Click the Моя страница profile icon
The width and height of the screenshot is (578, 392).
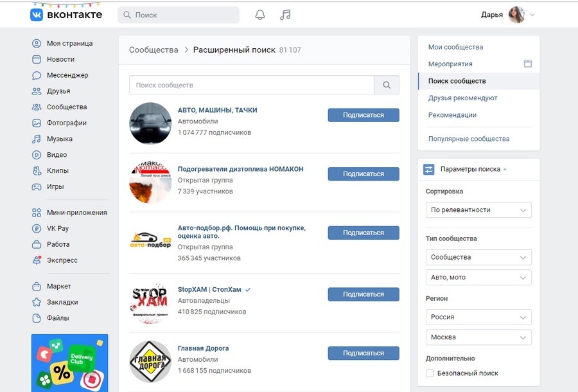coord(37,44)
